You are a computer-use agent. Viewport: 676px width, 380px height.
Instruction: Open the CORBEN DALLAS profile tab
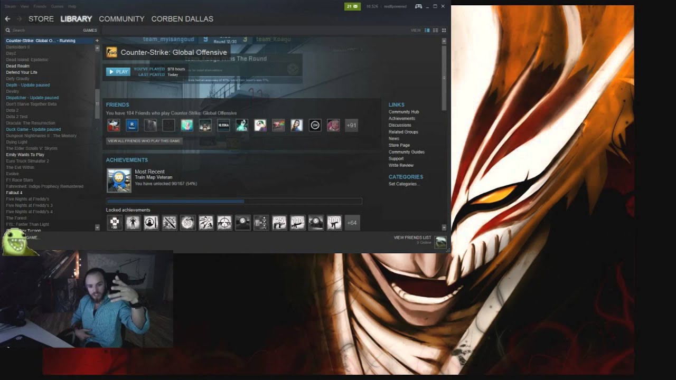click(182, 19)
